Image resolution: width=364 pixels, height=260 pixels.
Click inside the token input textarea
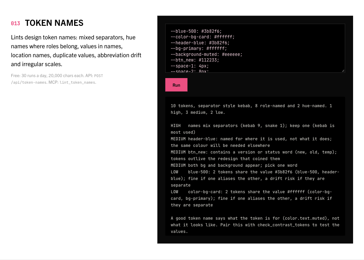[255, 48]
